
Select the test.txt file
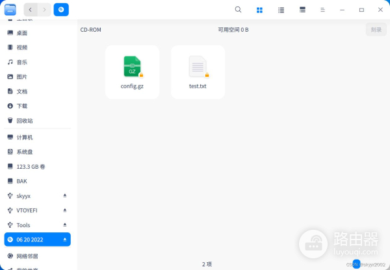click(198, 71)
